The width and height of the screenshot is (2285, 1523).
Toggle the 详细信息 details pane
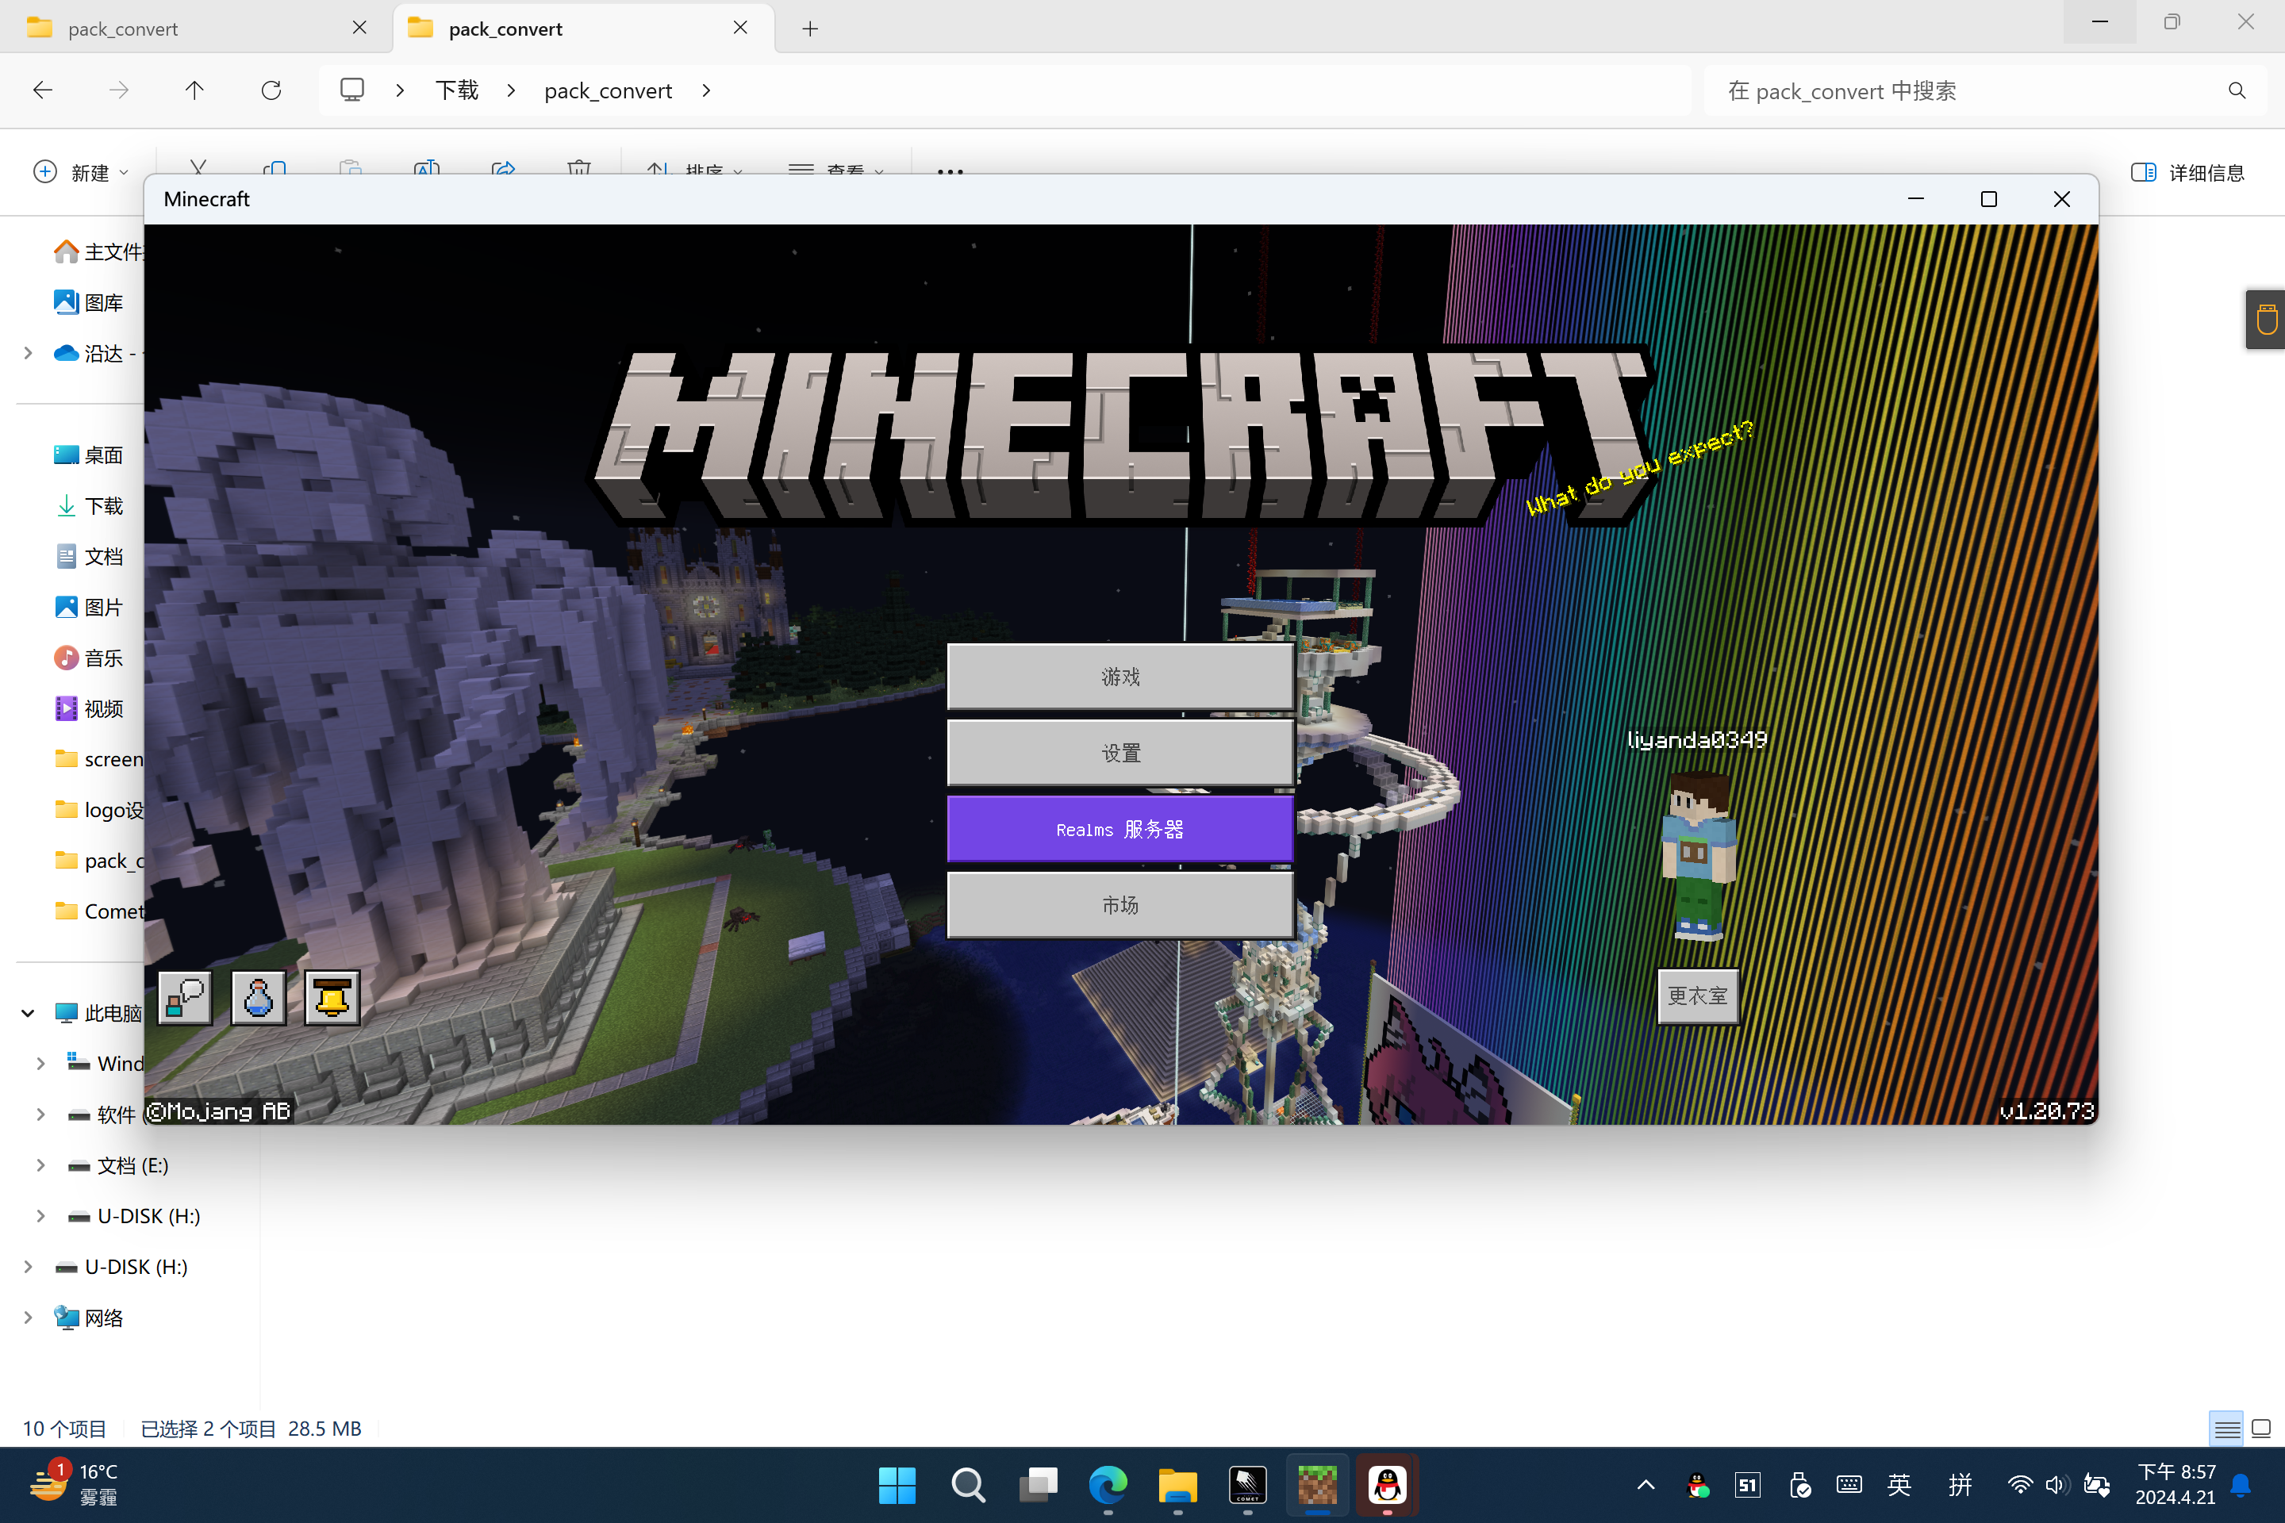(x=2187, y=172)
